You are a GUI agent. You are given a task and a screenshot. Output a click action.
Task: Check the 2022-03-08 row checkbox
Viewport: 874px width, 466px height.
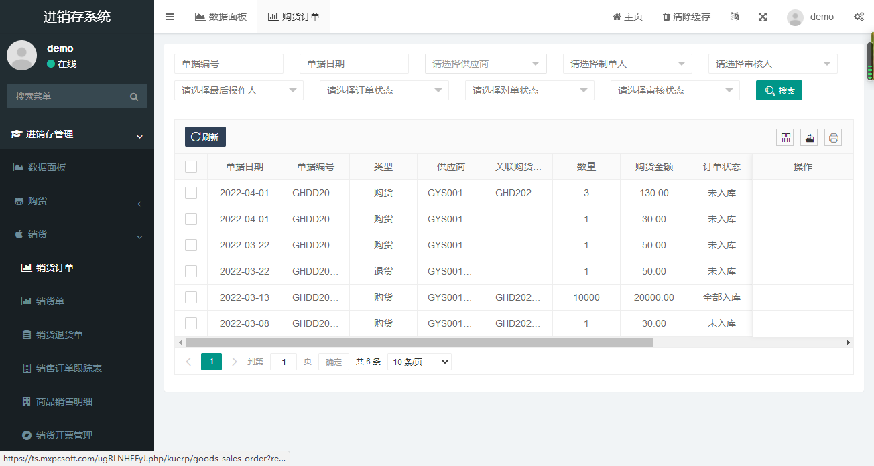pyautogui.click(x=191, y=323)
